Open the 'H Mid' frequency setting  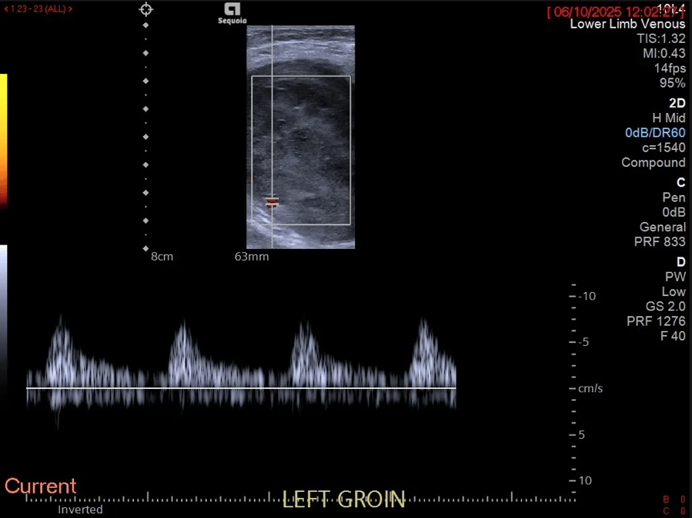668,118
